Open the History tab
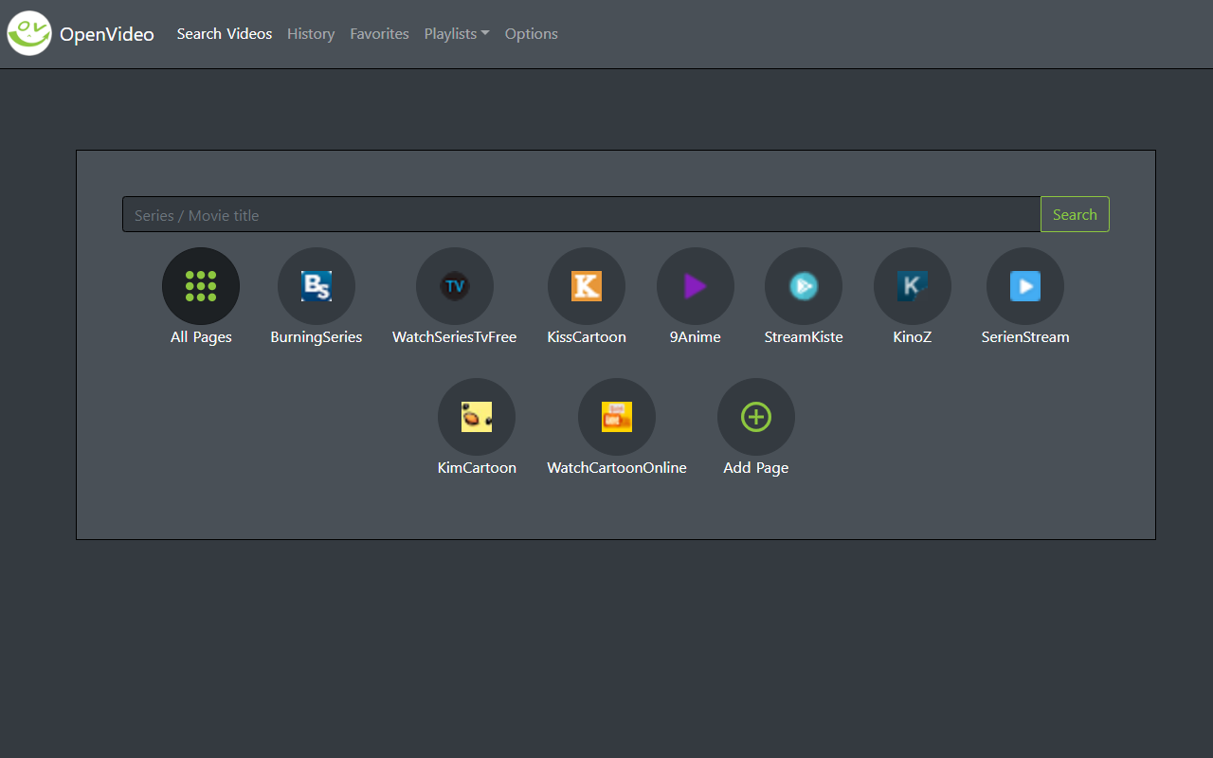The height and width of the screenshot is (758, 1213). click(311, 34)
